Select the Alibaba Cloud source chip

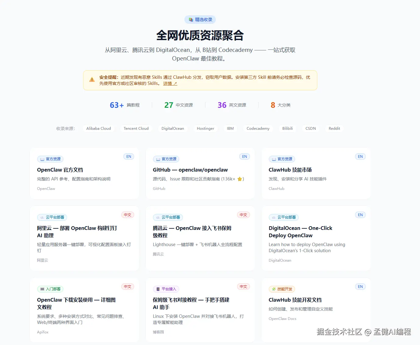pyautogui.click(x=98, y=129)
